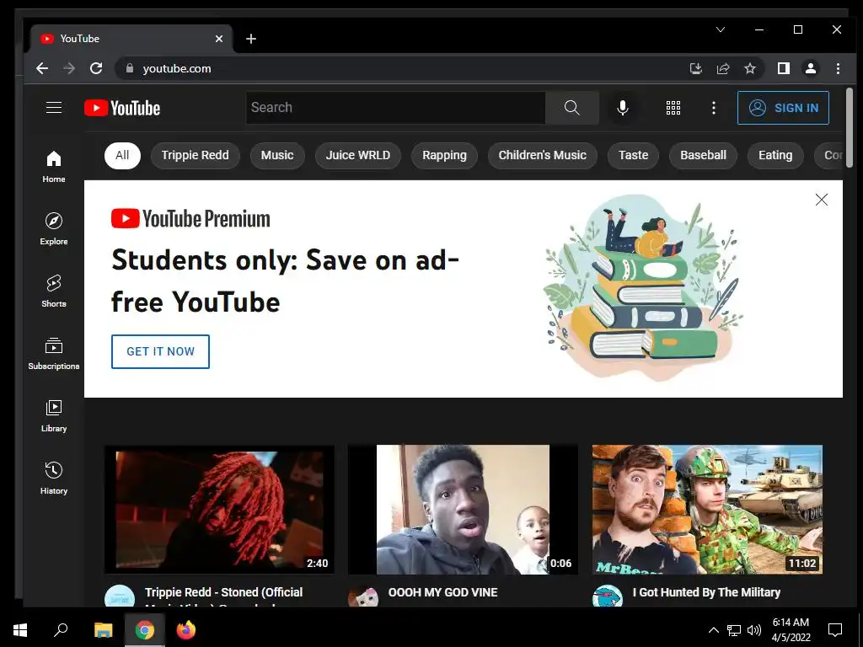Screen dimensions: 863x647
Task: Open Subscriptions in sidebar
Action: (x=53, y=353)
